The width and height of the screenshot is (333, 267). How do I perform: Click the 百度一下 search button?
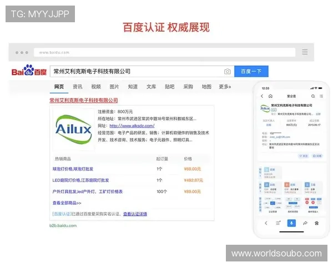point(251,71)
